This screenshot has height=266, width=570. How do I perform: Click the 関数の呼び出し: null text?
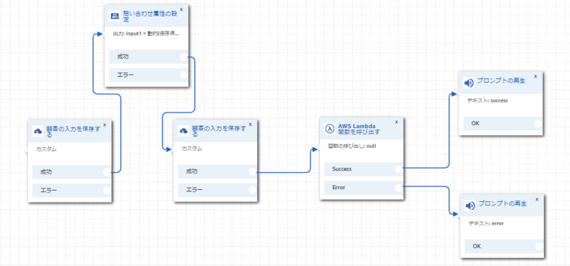351,146
